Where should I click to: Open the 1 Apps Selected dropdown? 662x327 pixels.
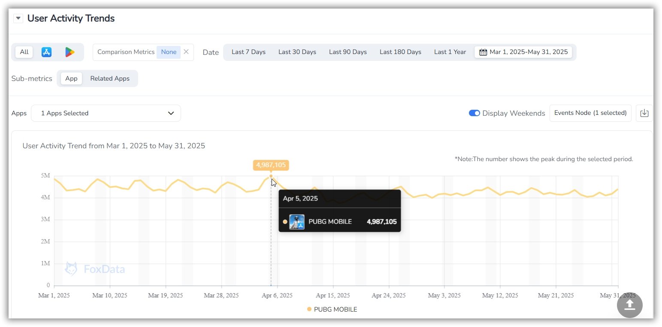tap(106, 113)
